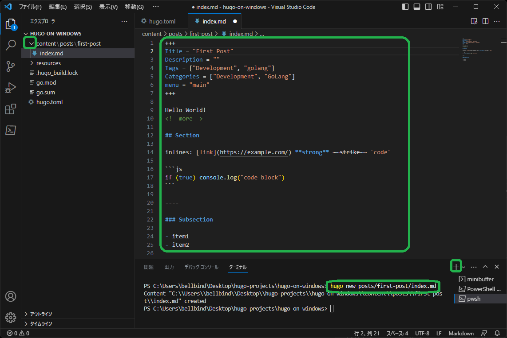Click 'first-post' in the breadcrumb
507x338 pixels.
(201, 34)
